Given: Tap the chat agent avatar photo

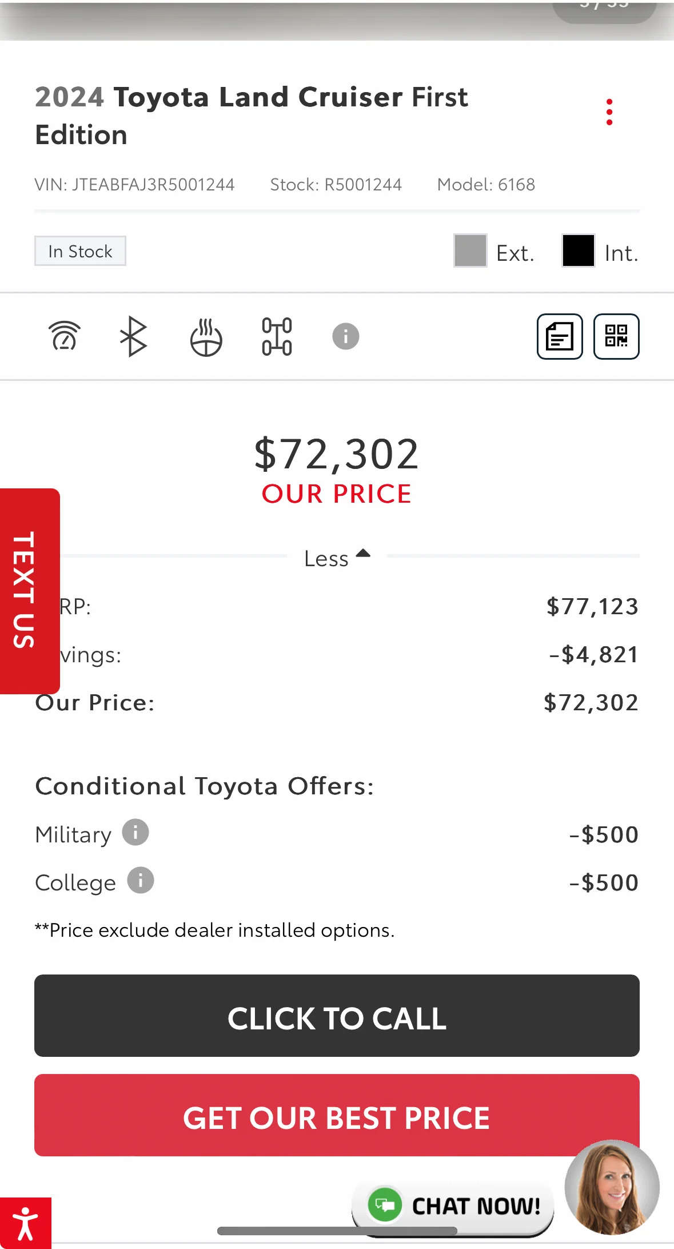Looking at the screenshot, I should pyautogui.click(x=612, y=1187).
